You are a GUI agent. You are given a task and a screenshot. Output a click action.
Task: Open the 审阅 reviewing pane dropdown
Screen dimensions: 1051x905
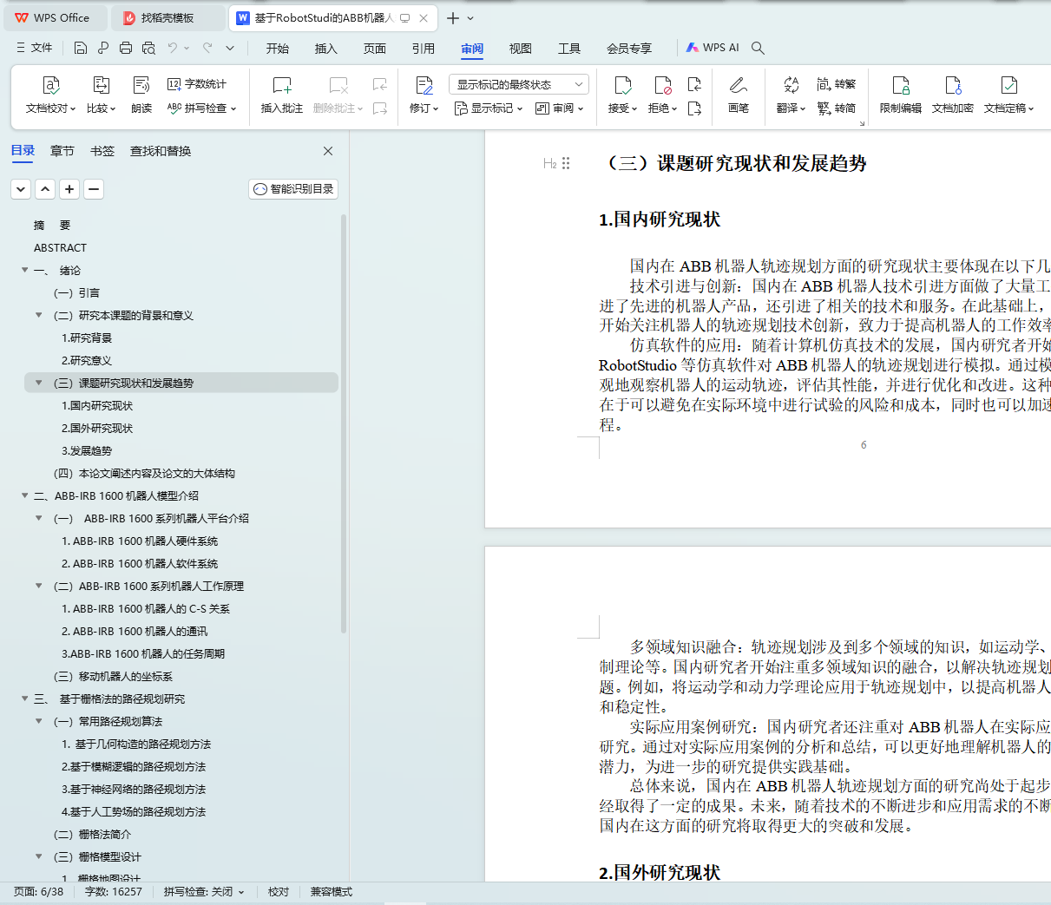560,108
